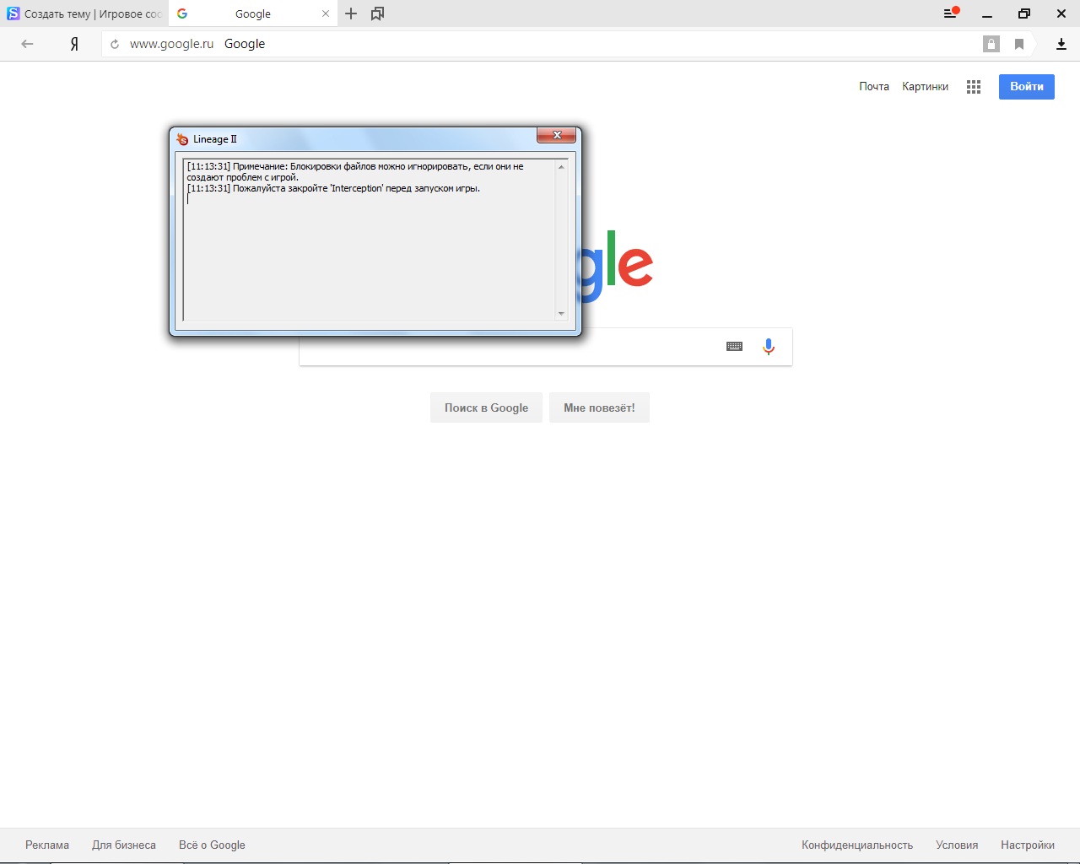Image resolution: width=1080 pixels, height=864 pixels.
Task: Open Yandex home via the Я icon
Action: click(x=74, y=44)
